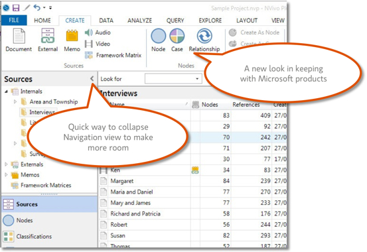
Task: Click the document icon beside Robert
Action: pos(104,225)
